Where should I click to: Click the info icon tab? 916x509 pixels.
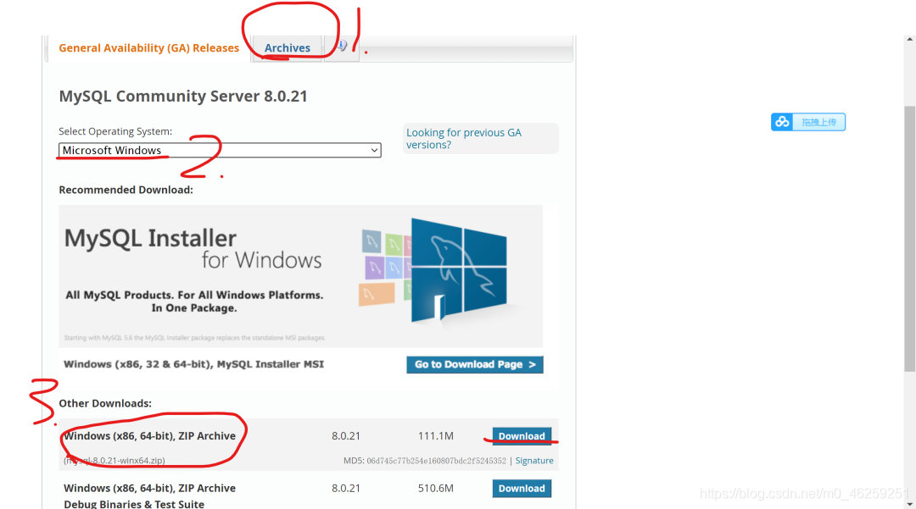(x=342, y=47)
